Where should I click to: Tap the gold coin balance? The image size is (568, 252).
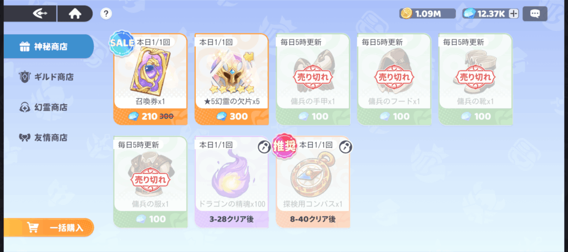point(428,14)
